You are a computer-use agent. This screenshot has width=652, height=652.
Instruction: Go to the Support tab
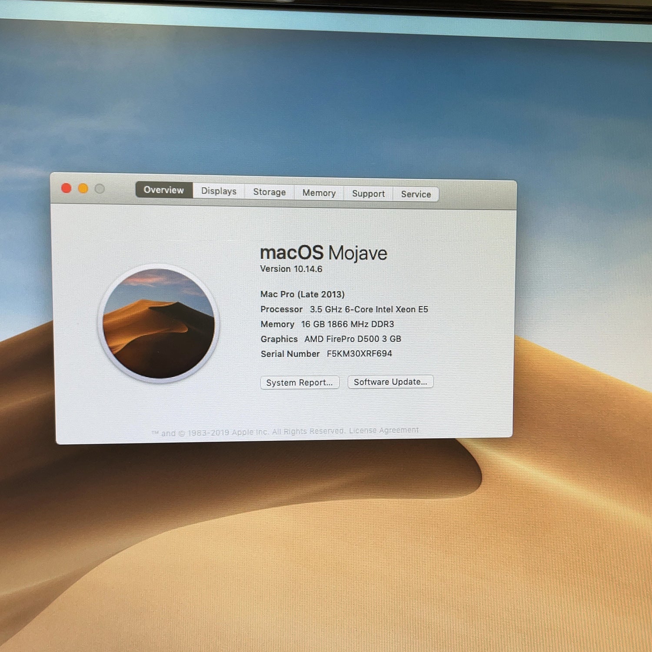368,194
